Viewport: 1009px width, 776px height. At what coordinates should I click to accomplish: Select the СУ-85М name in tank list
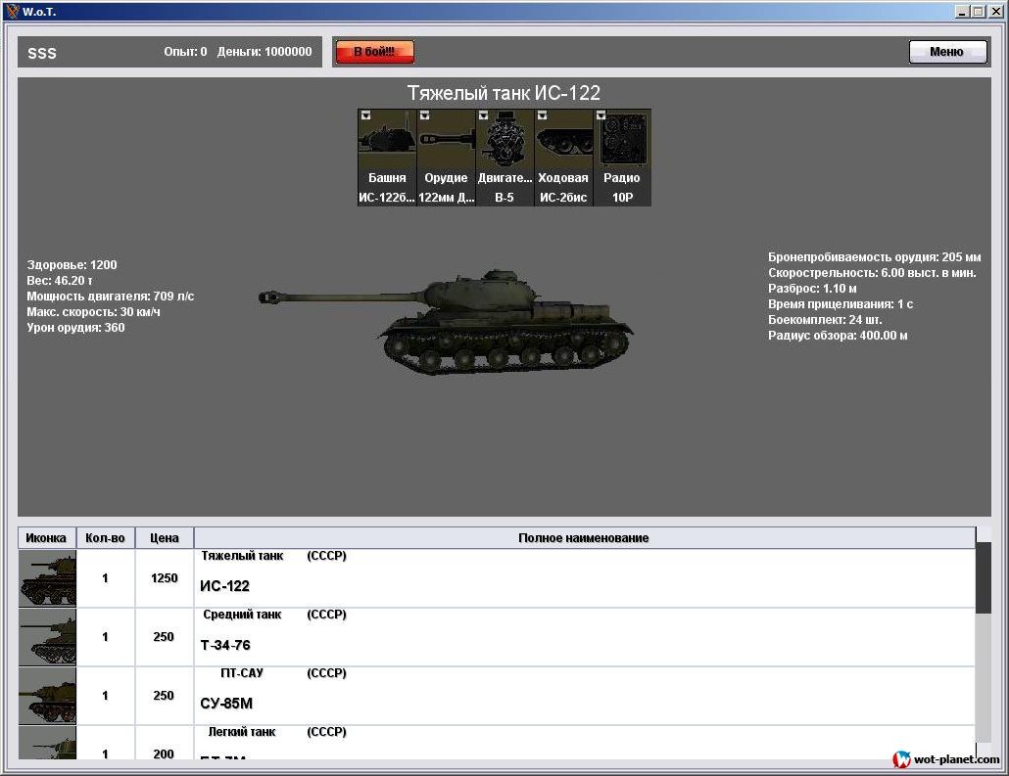pyautogui.click(x=226, y=704)
